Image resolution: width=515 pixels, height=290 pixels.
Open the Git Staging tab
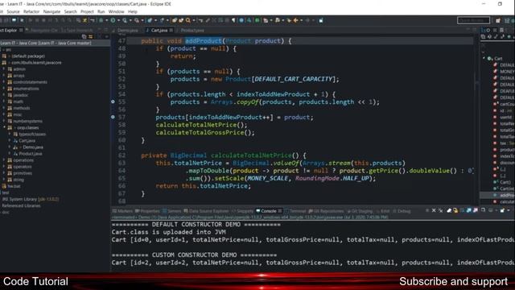[x=360, y=211]
